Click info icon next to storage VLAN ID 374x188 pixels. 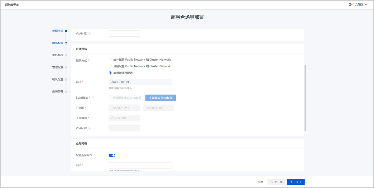89,128
